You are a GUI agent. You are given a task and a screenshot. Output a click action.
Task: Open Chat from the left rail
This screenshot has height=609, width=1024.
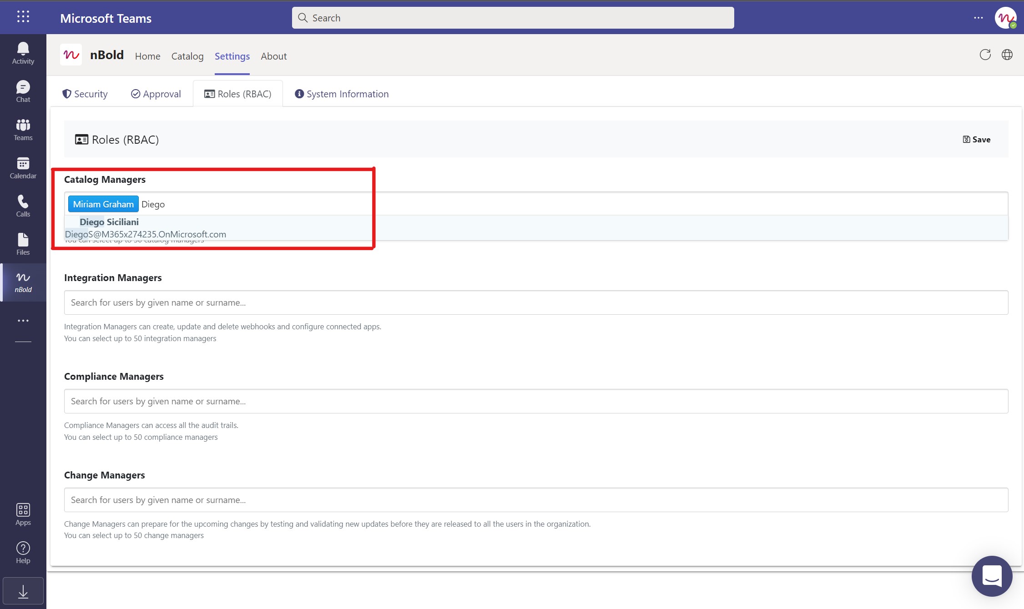point(23,91)
